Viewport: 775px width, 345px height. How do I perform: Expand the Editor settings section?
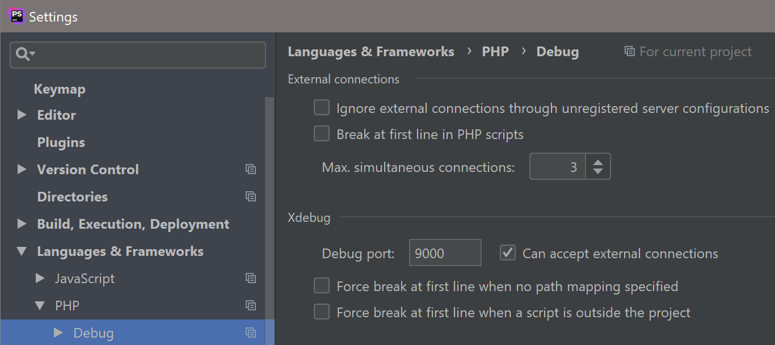[22, 115]
